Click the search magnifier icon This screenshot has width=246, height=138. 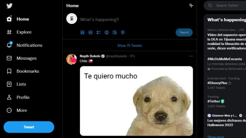pos(210,6)
